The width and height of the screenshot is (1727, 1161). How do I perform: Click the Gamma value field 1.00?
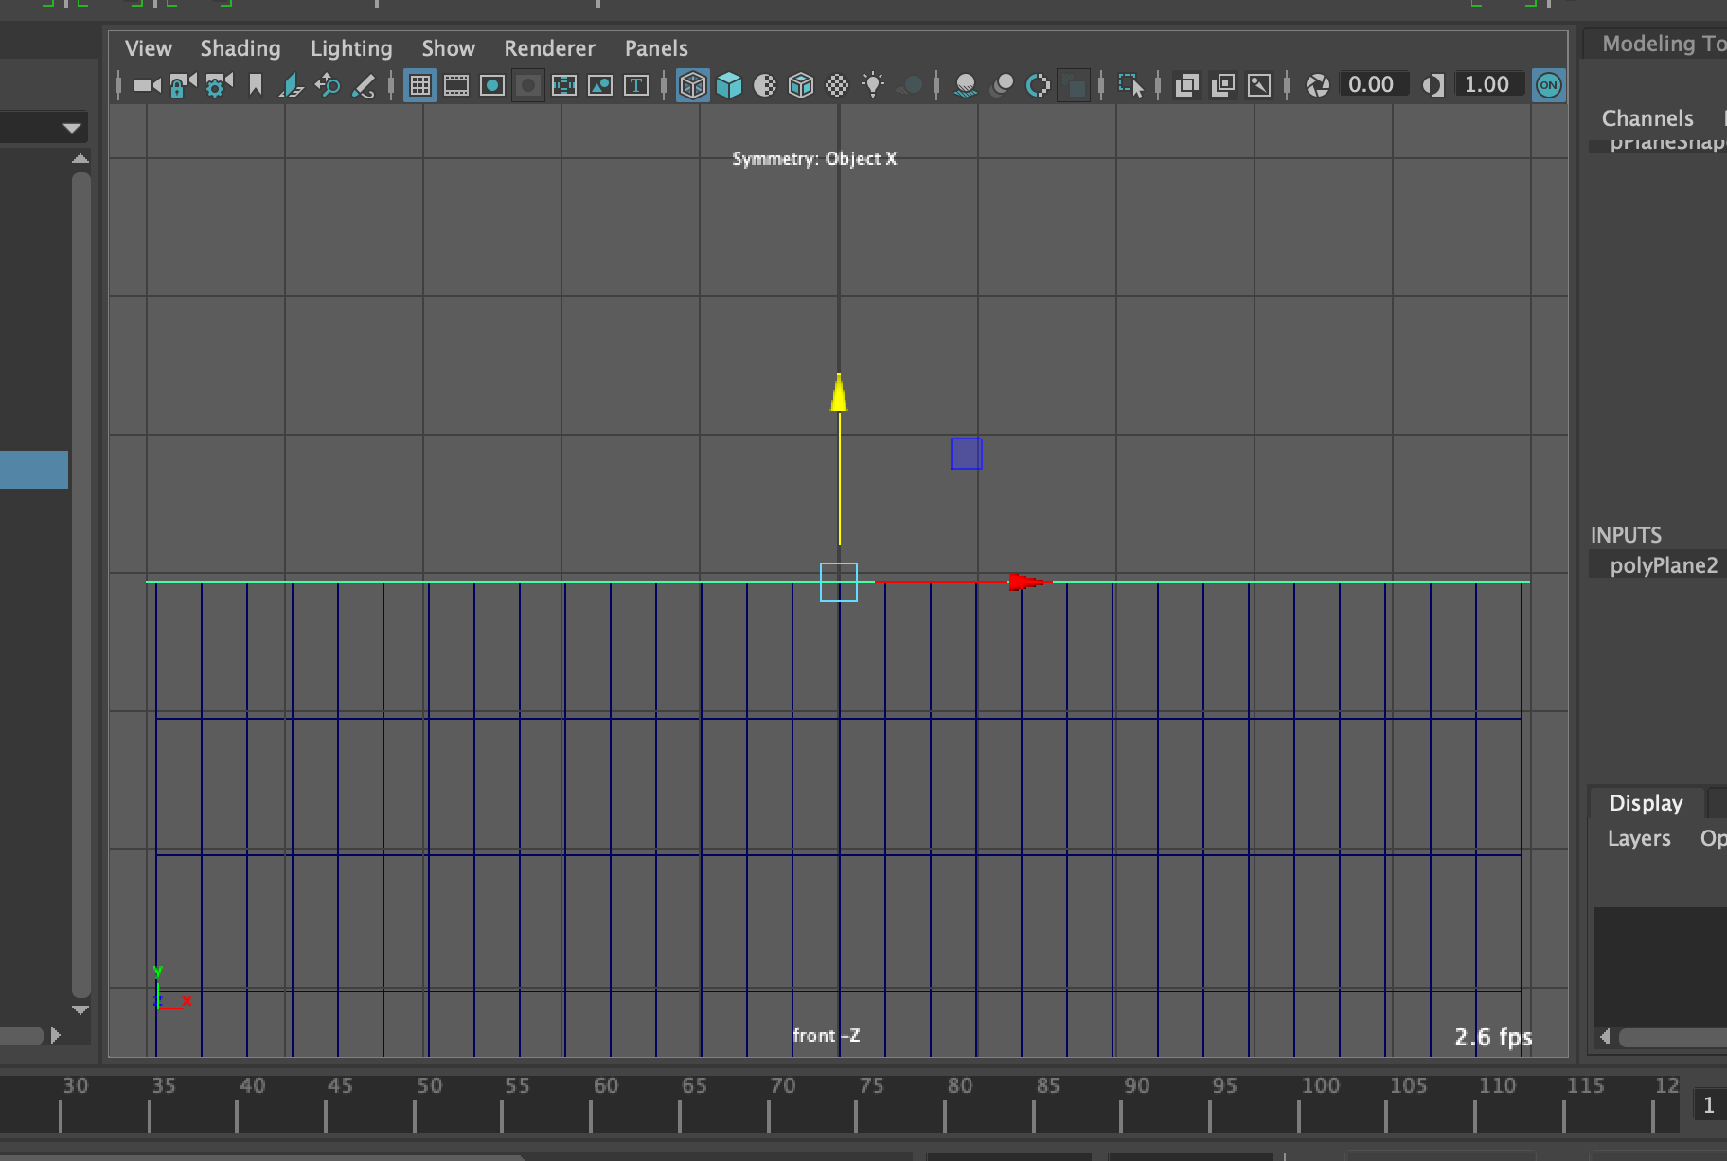point(1488,84)
